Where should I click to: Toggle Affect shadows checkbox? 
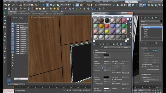pos(113,79)
